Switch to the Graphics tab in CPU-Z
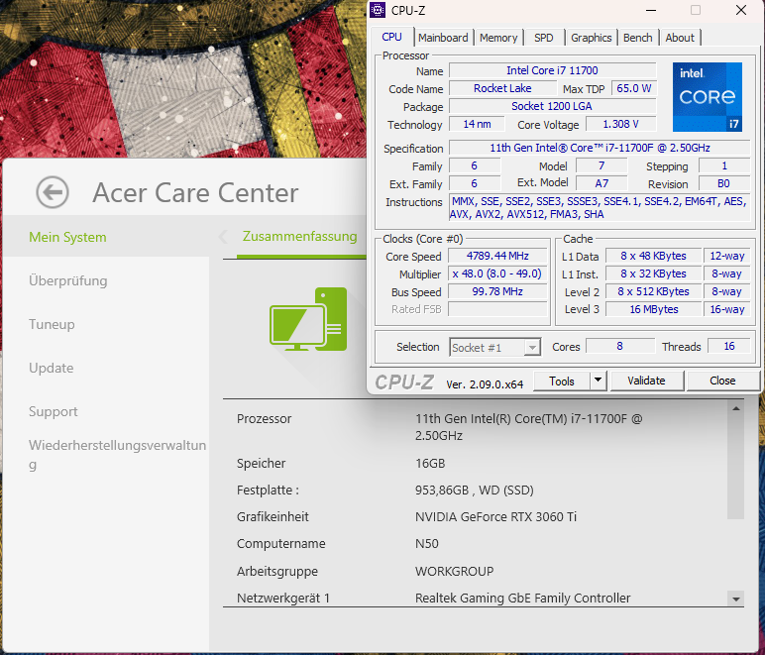This screenshot has height=655, width=765. [591, 38]
